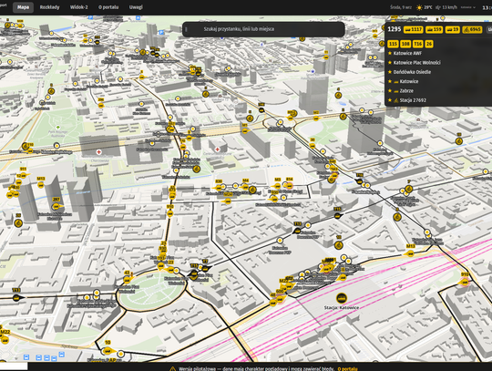Open the Uwagi menu item
Image resolution: width=492 pixels, height=371 pixels.
(136, 7)
